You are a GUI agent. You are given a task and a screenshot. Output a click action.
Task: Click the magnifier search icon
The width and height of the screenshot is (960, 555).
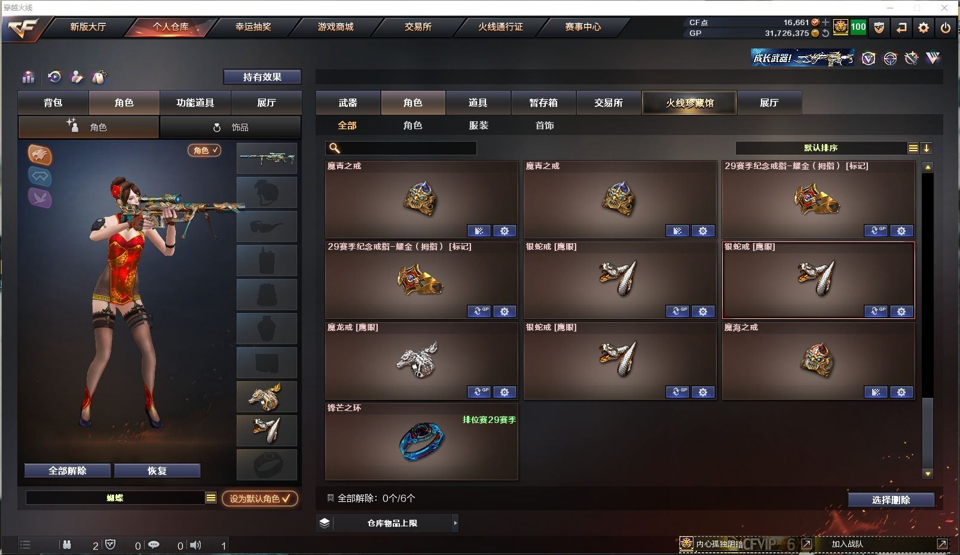coord(335,148)
